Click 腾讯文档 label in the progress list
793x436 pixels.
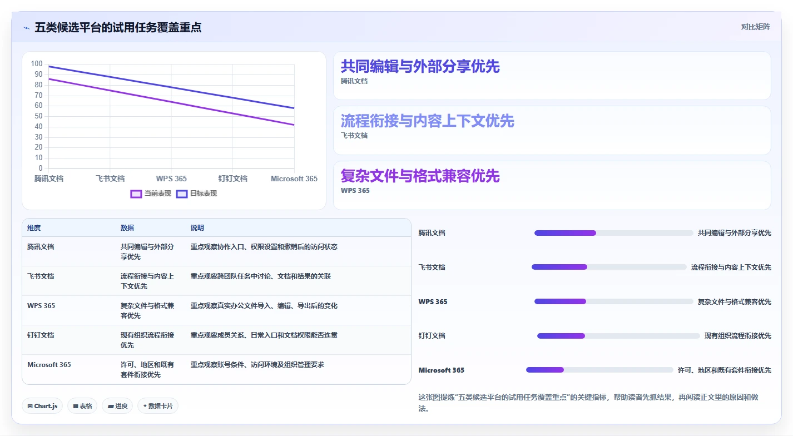click(432, 233)
